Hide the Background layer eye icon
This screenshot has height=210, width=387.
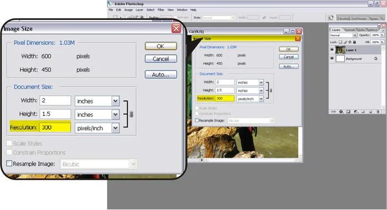click(332, 58)
